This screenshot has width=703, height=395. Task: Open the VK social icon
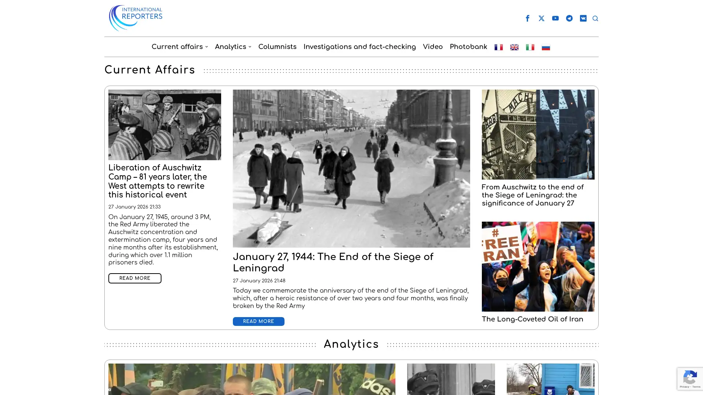583,18
